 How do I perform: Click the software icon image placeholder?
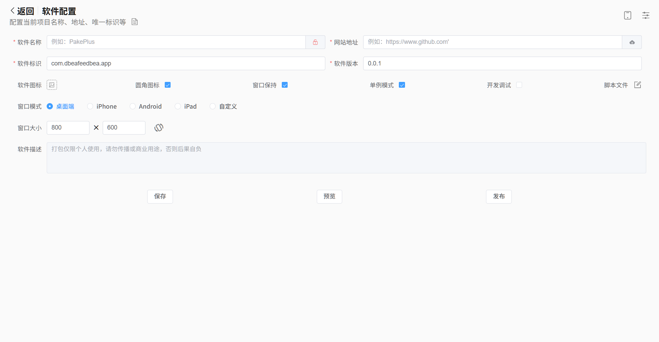click(x=52, y=85)
